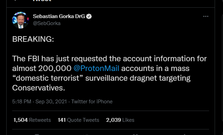Screen dimensions: 223x135
Task: Click the 5:18 PM timestamp
Action: pyautogui.click(x=22, y=102)
